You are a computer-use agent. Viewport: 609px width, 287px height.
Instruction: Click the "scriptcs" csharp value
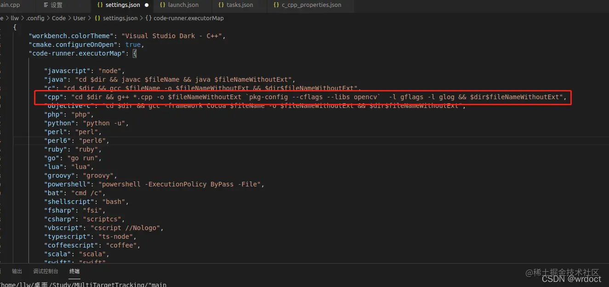coord(104,219)
